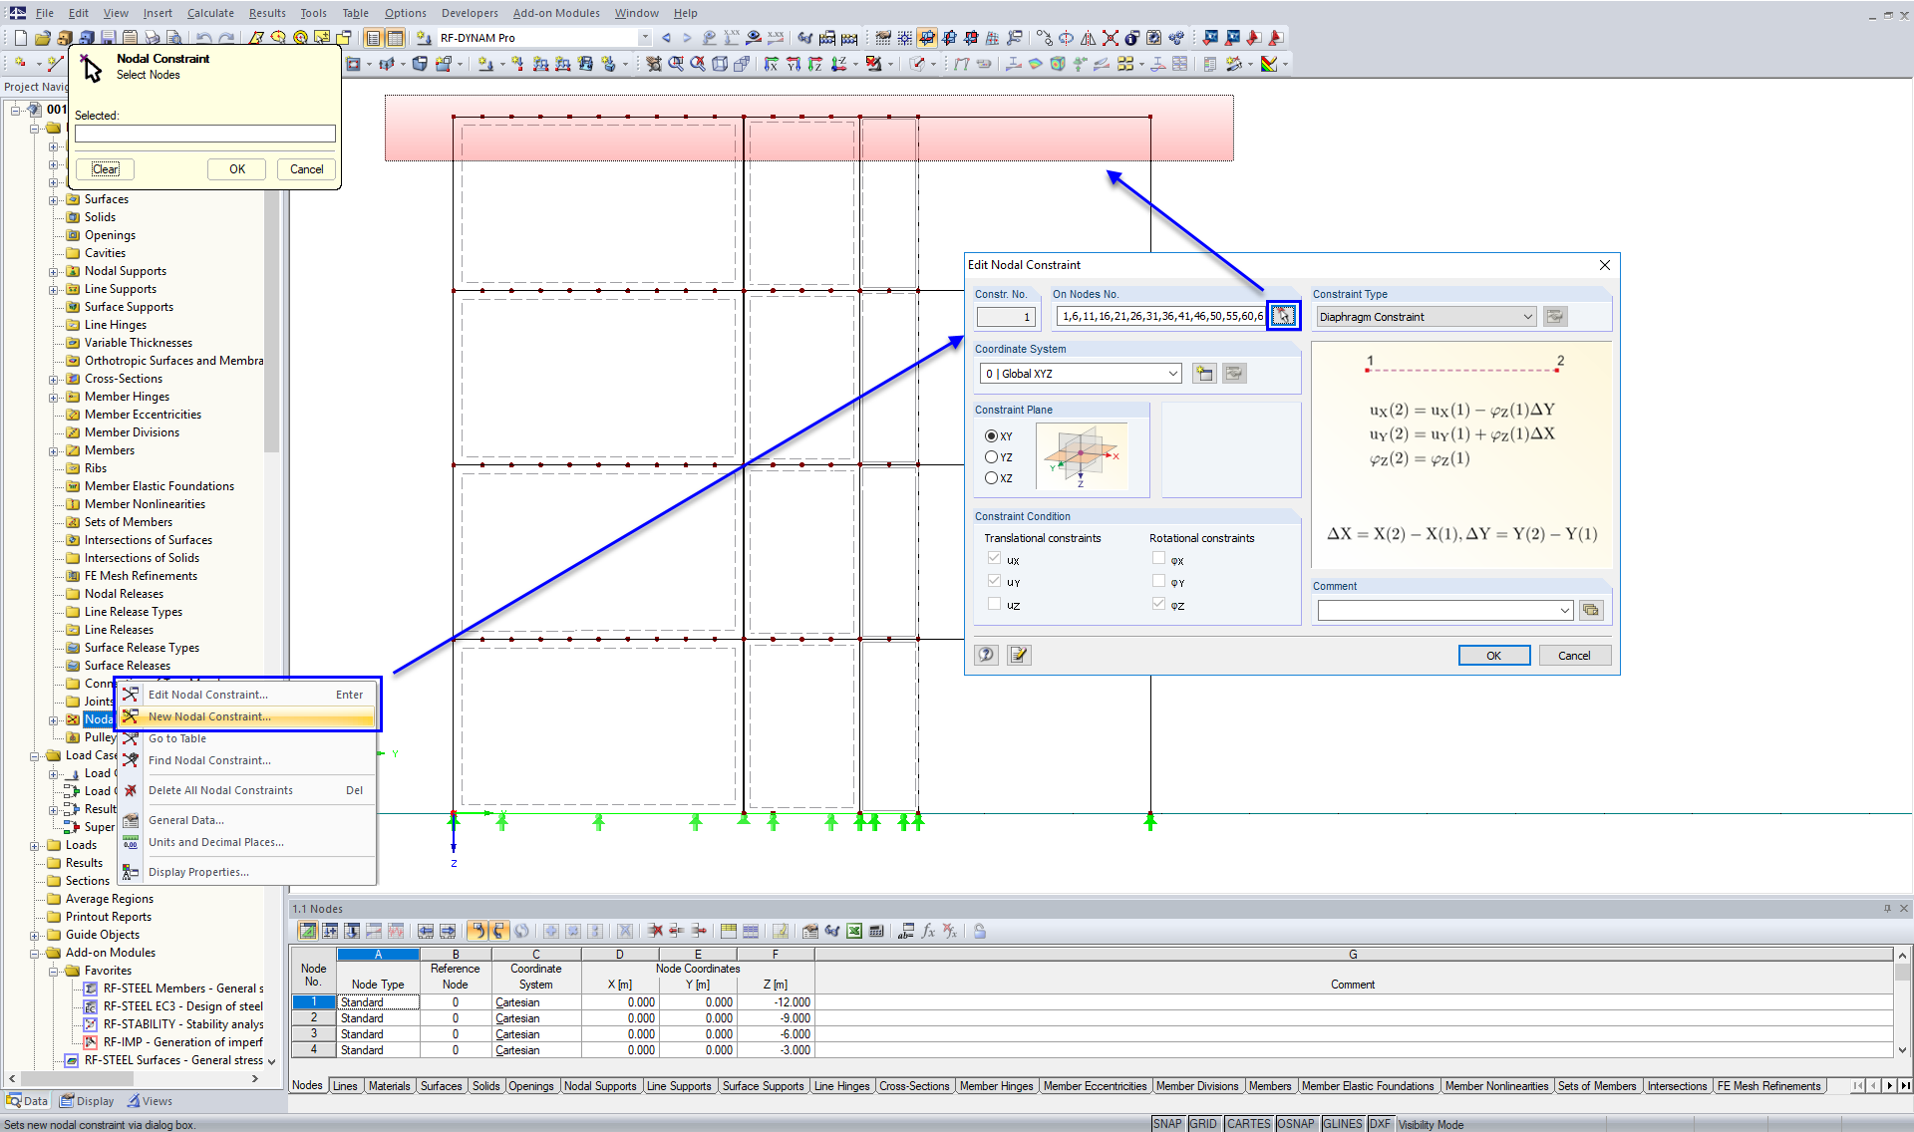The height and width of the screenshot is (1132, 1914).
Task: Click the Undo icon in the main toolbar
Action: click(x=205, y=37)
